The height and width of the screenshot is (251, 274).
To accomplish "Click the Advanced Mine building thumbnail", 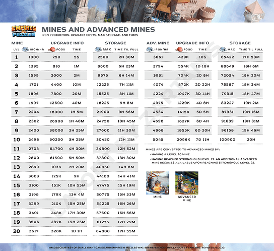I will pos(187,183).
